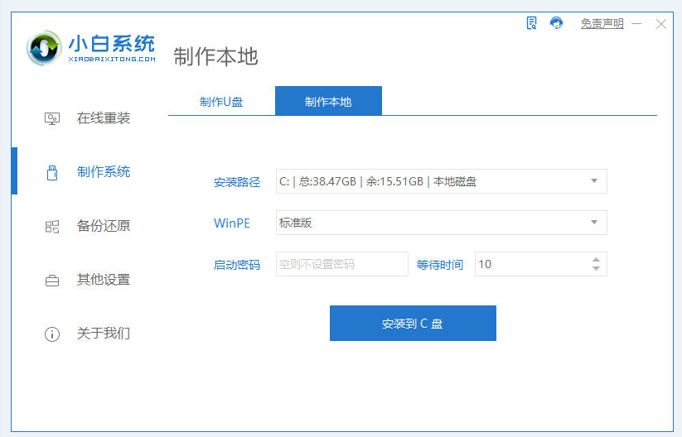Viewport: 682px width, 437px height.
Task: Click the 其他设置 briefcase icon
Action: pyautogui.click(x=51, y=281)
